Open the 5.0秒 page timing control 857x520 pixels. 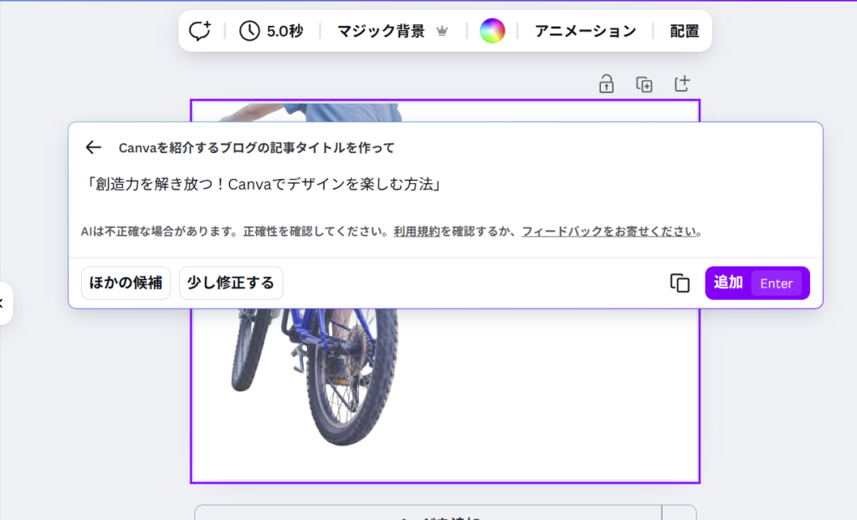pyautogui.click(x=271, y=32)
